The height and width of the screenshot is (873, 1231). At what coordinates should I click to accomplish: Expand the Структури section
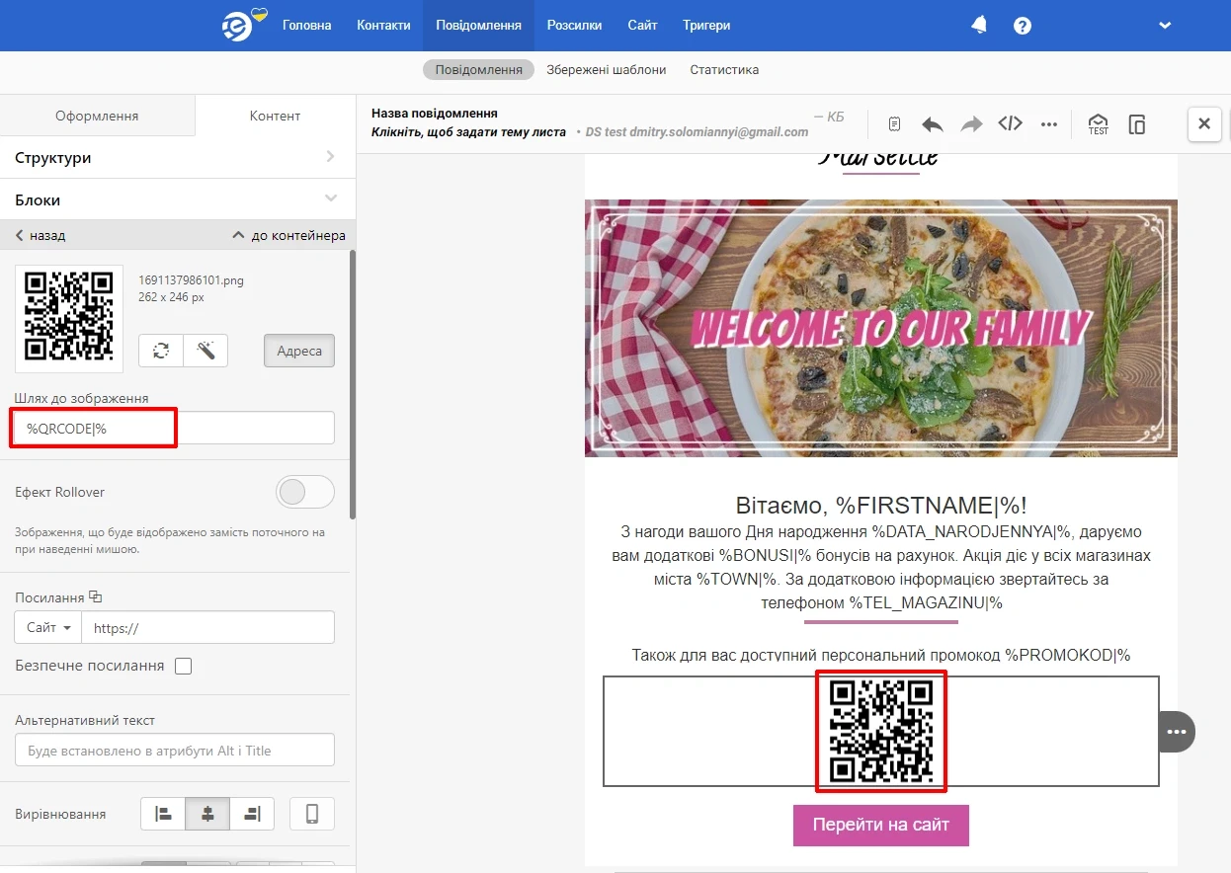(177, 157)
